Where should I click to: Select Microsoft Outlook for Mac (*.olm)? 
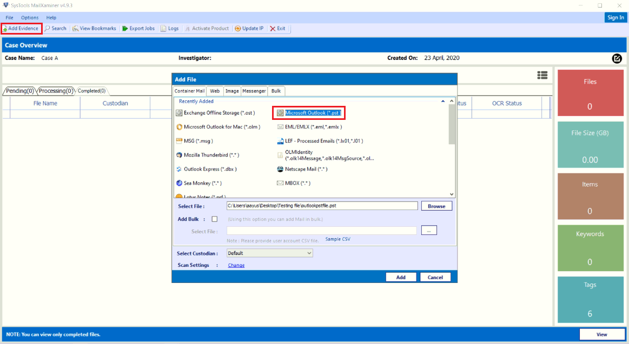(218, 127)
